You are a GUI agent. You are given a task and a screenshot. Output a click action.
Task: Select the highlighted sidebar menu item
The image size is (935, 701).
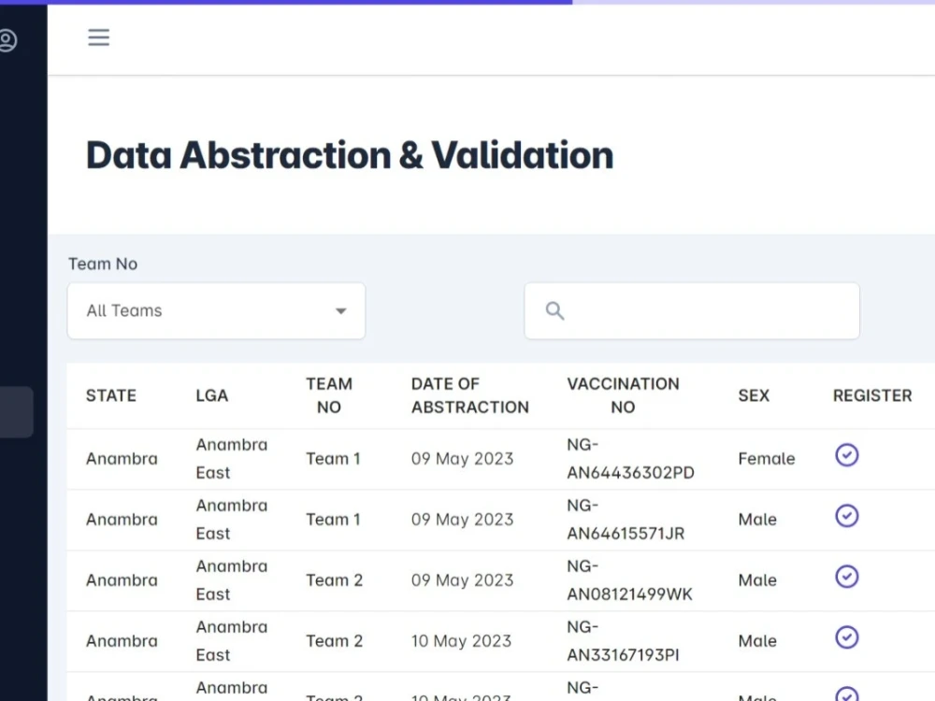pos(16,412)
